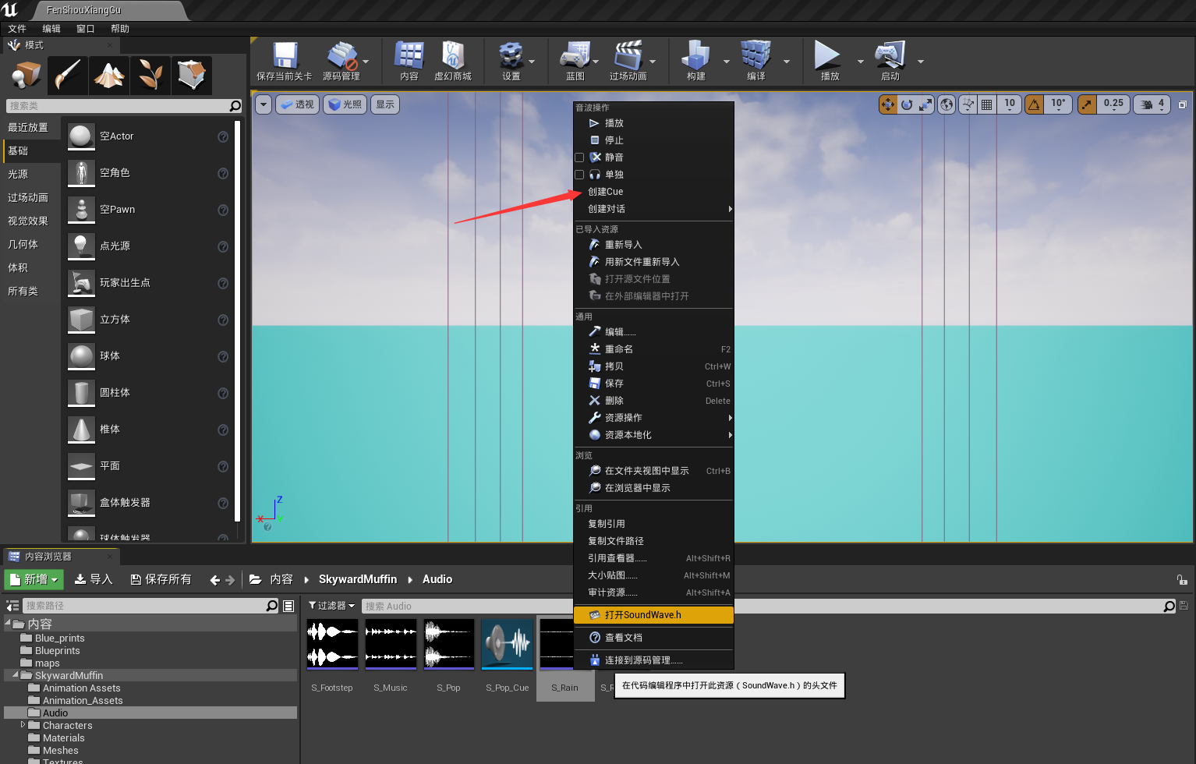Open the 过滤器 filters dropdown
This screenshot has height=764, width=1196.
(x=331, y=606)
